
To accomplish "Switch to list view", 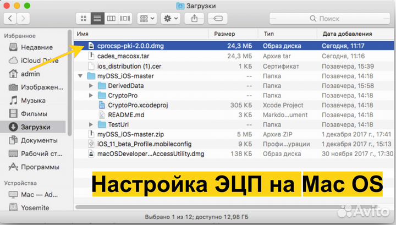I will (x=97, y=19).
